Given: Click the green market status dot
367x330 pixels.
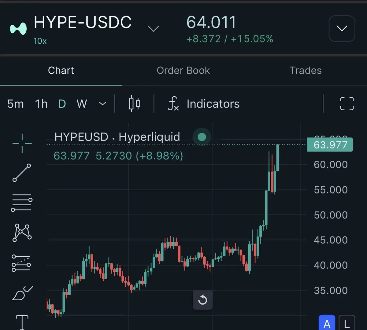Looking at the screenshot, I should (x=202, y=137).
